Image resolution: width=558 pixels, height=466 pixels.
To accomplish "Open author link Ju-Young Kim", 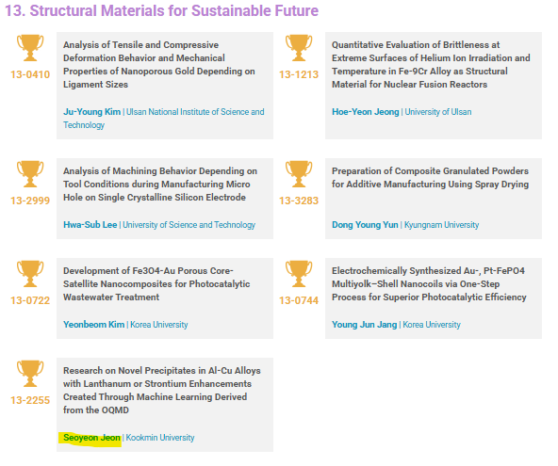I will pyautogui.click(x=91, y=112).
